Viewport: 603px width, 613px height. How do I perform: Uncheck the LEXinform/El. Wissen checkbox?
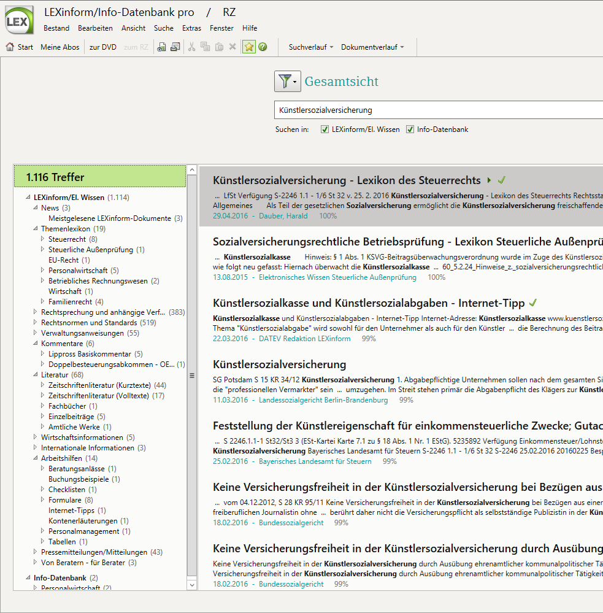[325, 129]
